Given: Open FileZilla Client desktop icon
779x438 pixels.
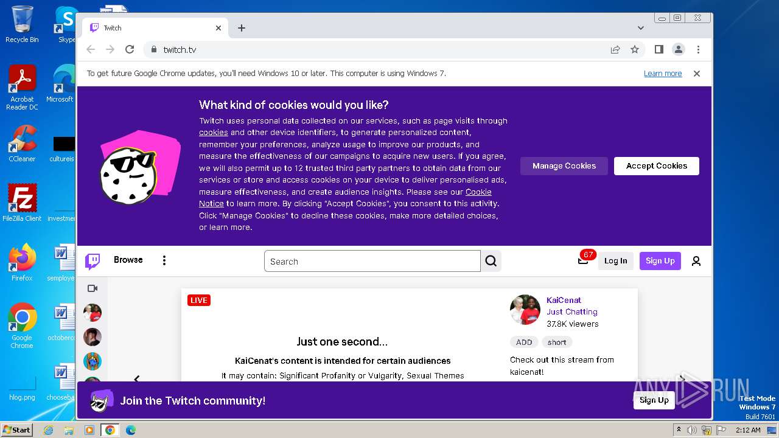Looking at the screenshot, I should click(x=22, y=203).
